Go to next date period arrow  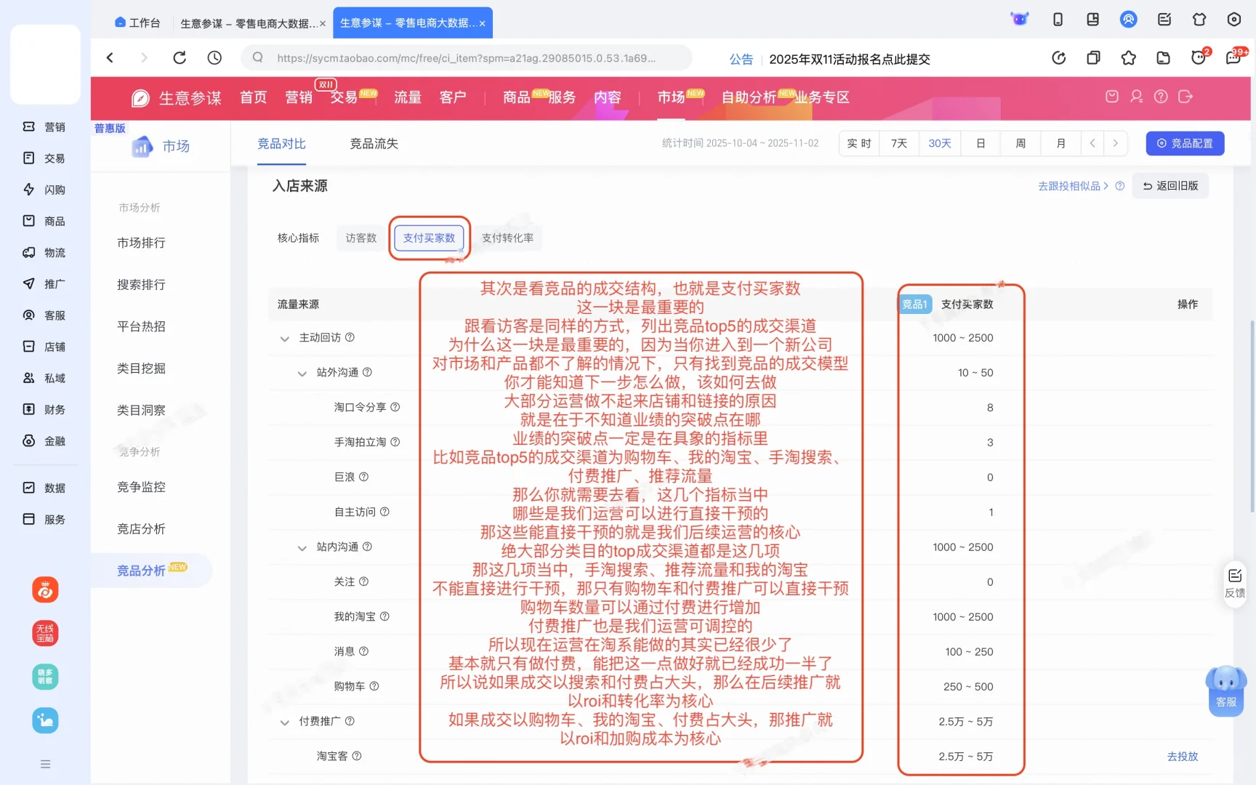(x=1116, y=144)
